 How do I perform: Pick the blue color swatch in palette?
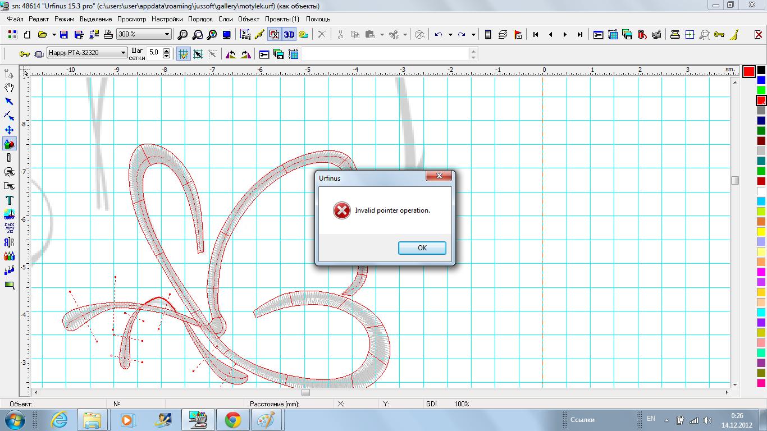pyautogui.click(x=761, y=80)
